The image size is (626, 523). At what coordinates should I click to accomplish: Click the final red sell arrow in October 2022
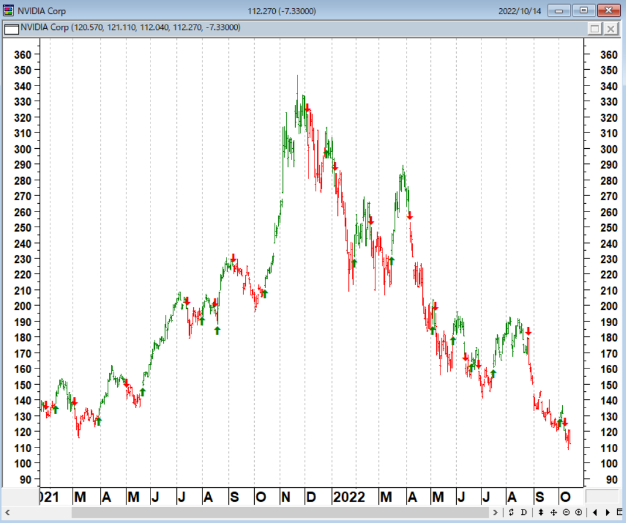(x=565, y=422)
